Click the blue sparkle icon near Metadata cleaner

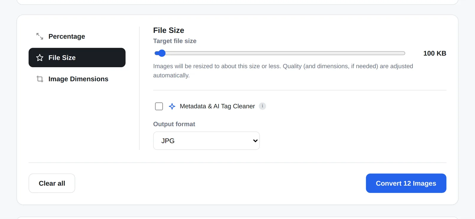pos(172,106)
